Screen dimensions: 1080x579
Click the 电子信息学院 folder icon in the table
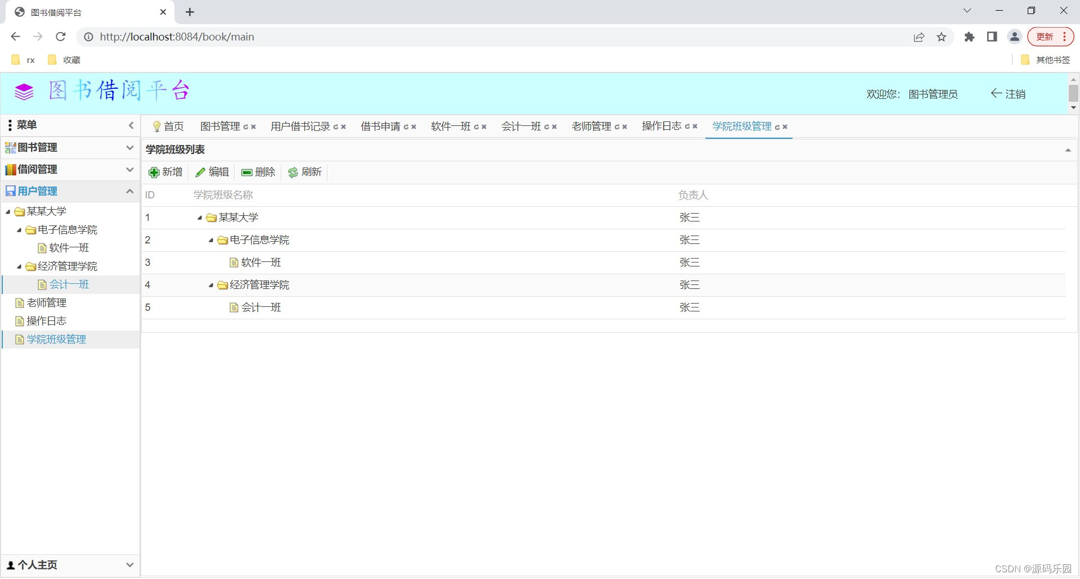[222, 240]
